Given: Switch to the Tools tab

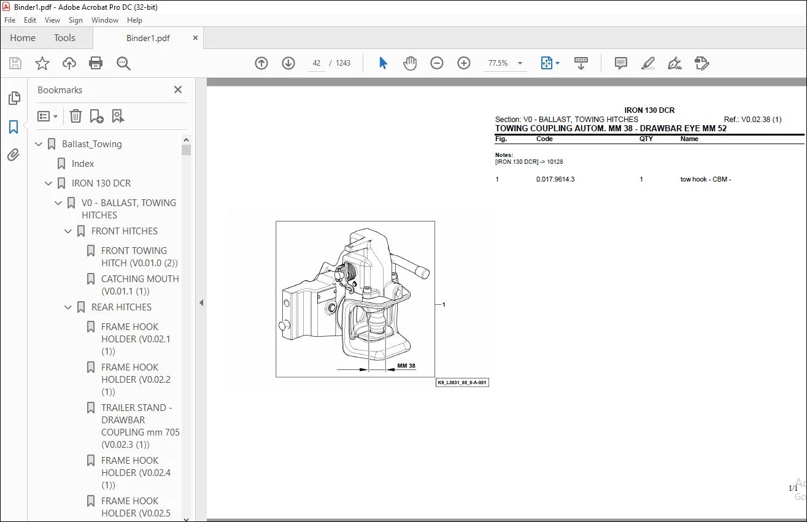Looking at the screenshot, I should pyautogui.click(x=64, y=38).
